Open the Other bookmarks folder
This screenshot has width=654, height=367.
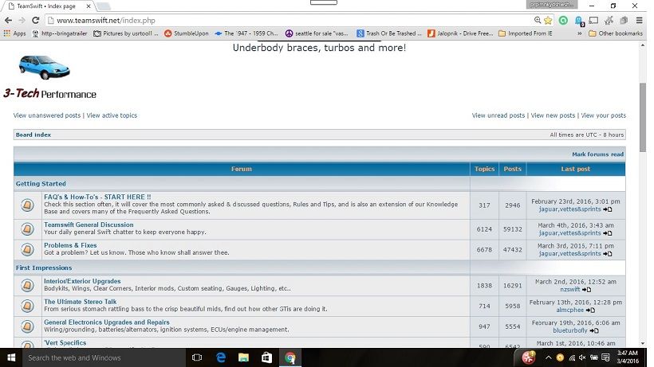click(615, 33)
